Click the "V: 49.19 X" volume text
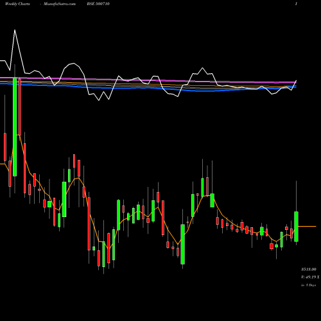The height and width of the screenshot is (321, 321). pos(310,277)
